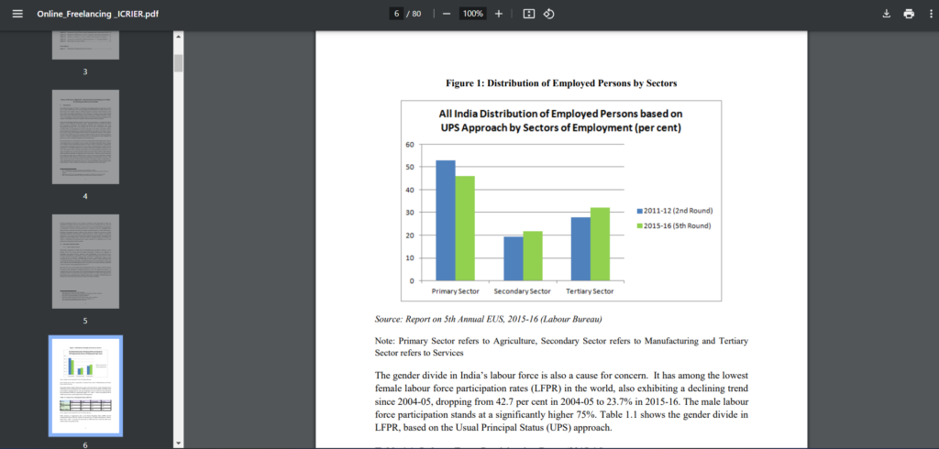This screenshot has height=449, width=939.
Task: Download the PDF file
Action: pos(887,14)
